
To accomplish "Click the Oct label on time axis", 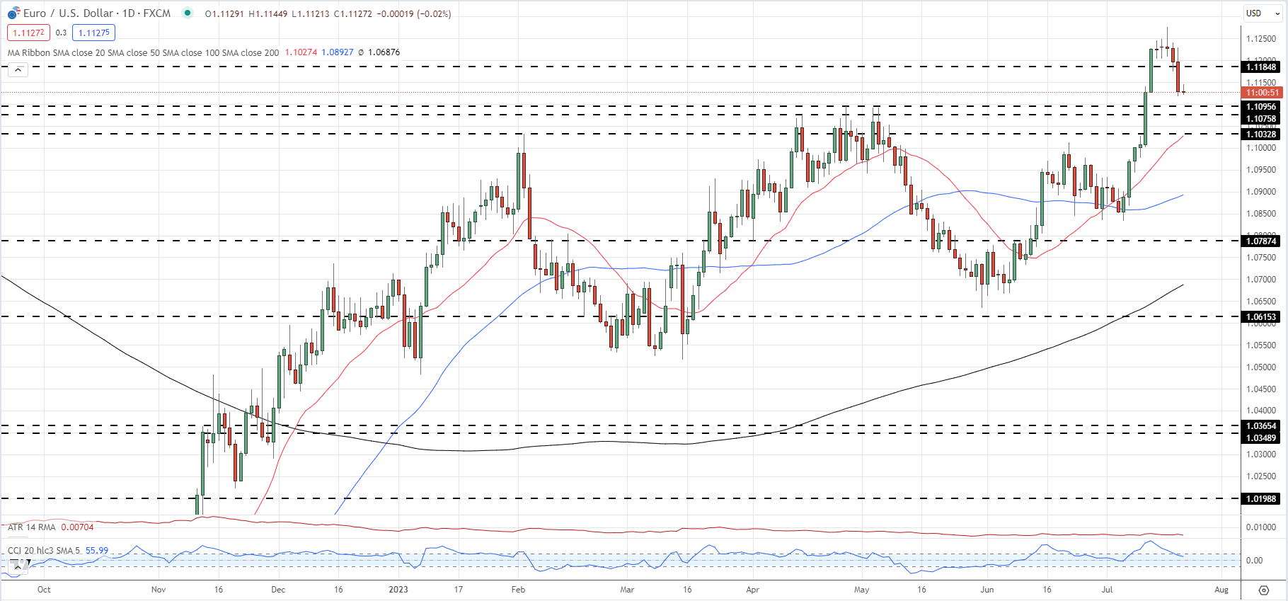I will 44,590.
